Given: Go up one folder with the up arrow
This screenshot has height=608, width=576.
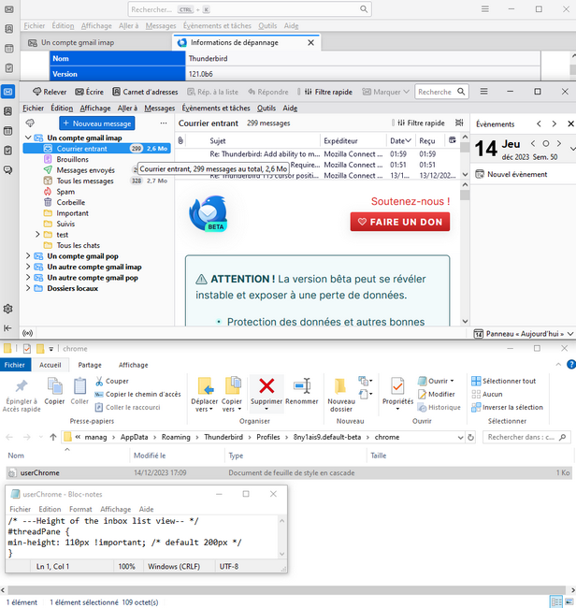Looking at the screenshot, I should pyautogui.click(x=53, y=437).
